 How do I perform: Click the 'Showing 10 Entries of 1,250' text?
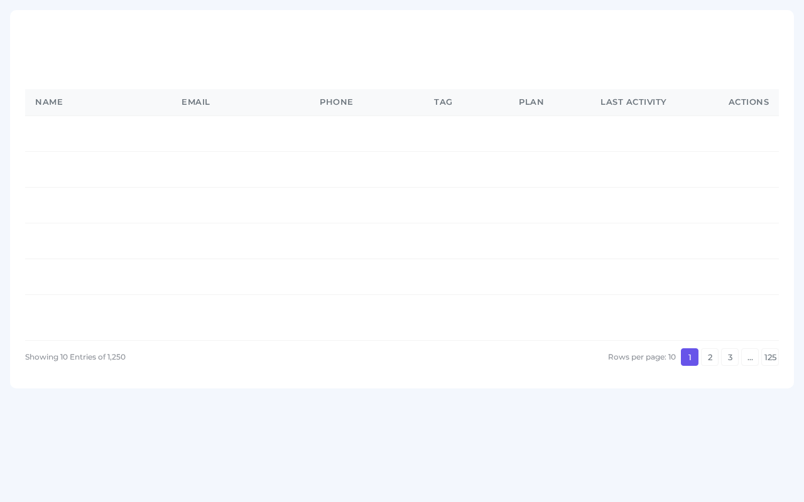tap(75, 356)
